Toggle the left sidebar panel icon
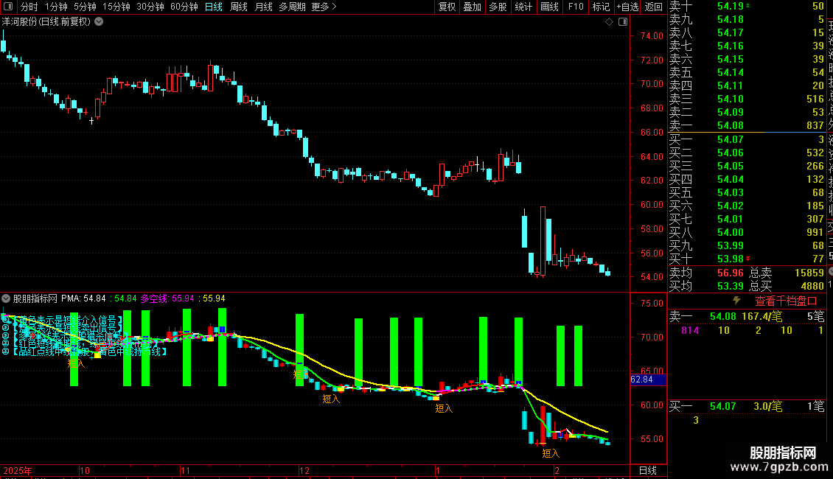This screenshot has width=833, height=479. 8,7
